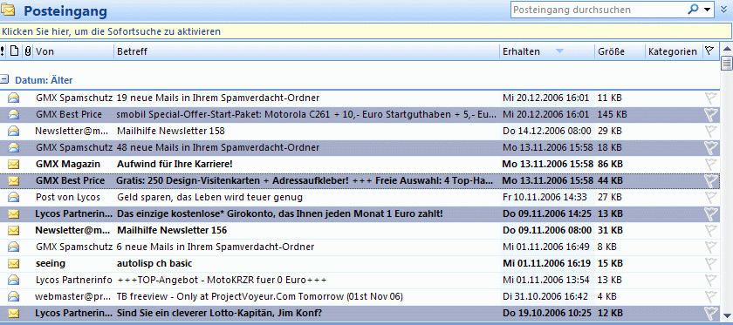Open the Aufwind für Ihre Karriere! subject
Screen dimensions: 733x325
[175, 164]
